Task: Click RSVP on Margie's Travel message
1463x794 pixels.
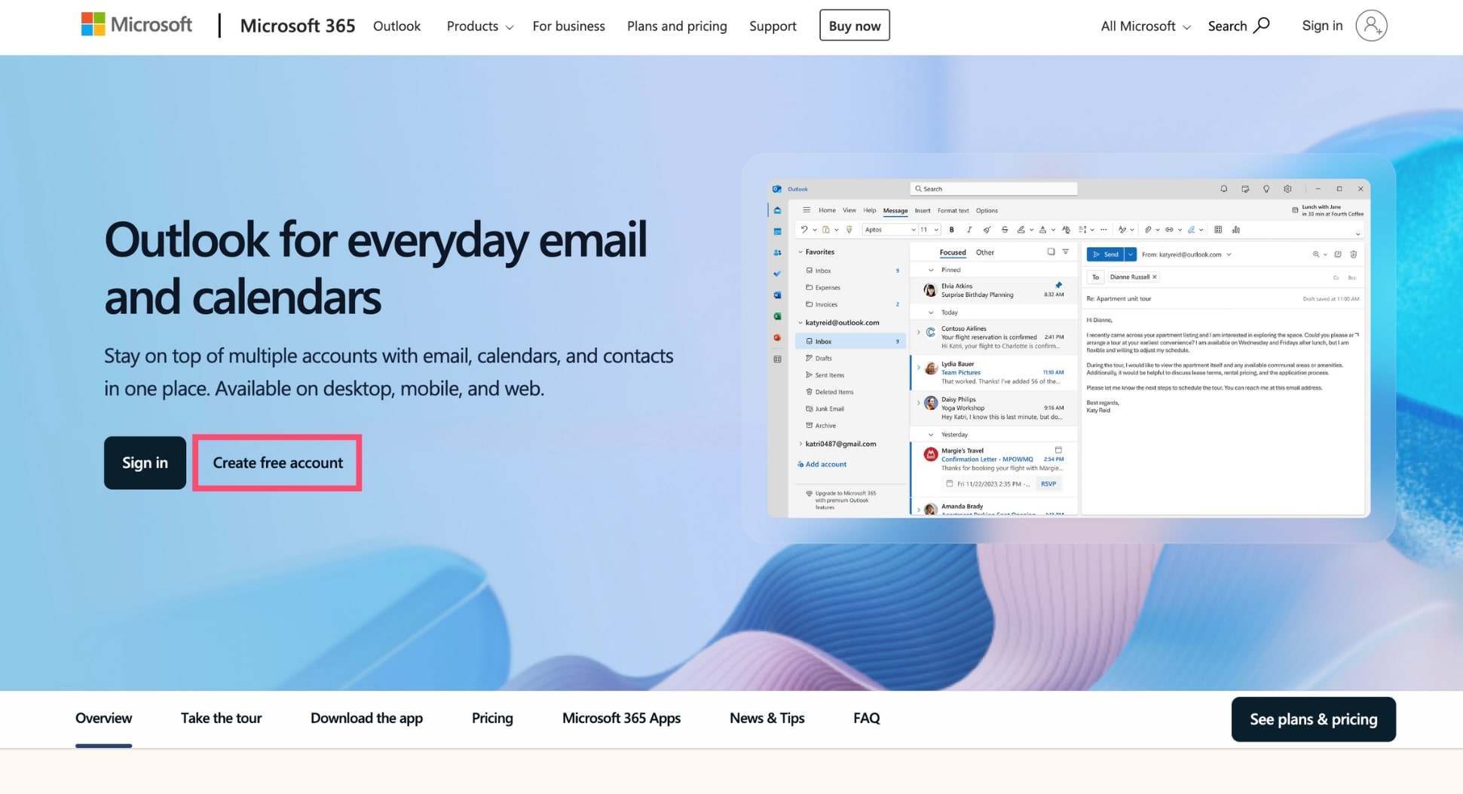Action: (x=1048, y=484)
